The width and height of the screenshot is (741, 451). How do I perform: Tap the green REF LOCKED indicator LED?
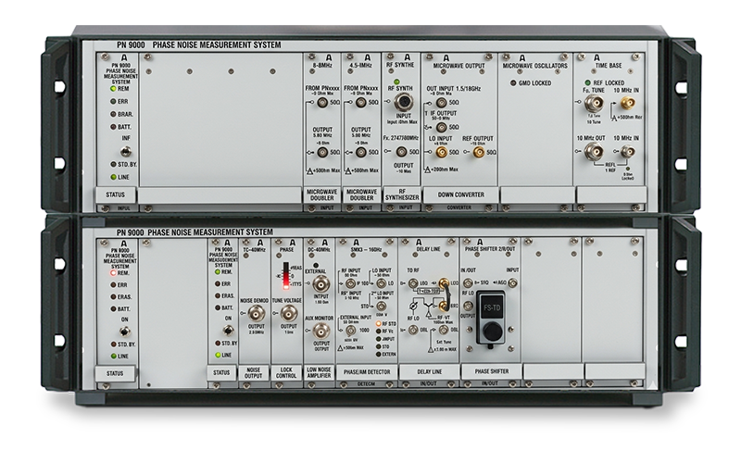587,82
